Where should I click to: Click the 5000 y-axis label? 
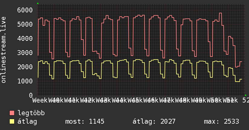point(25,24)
